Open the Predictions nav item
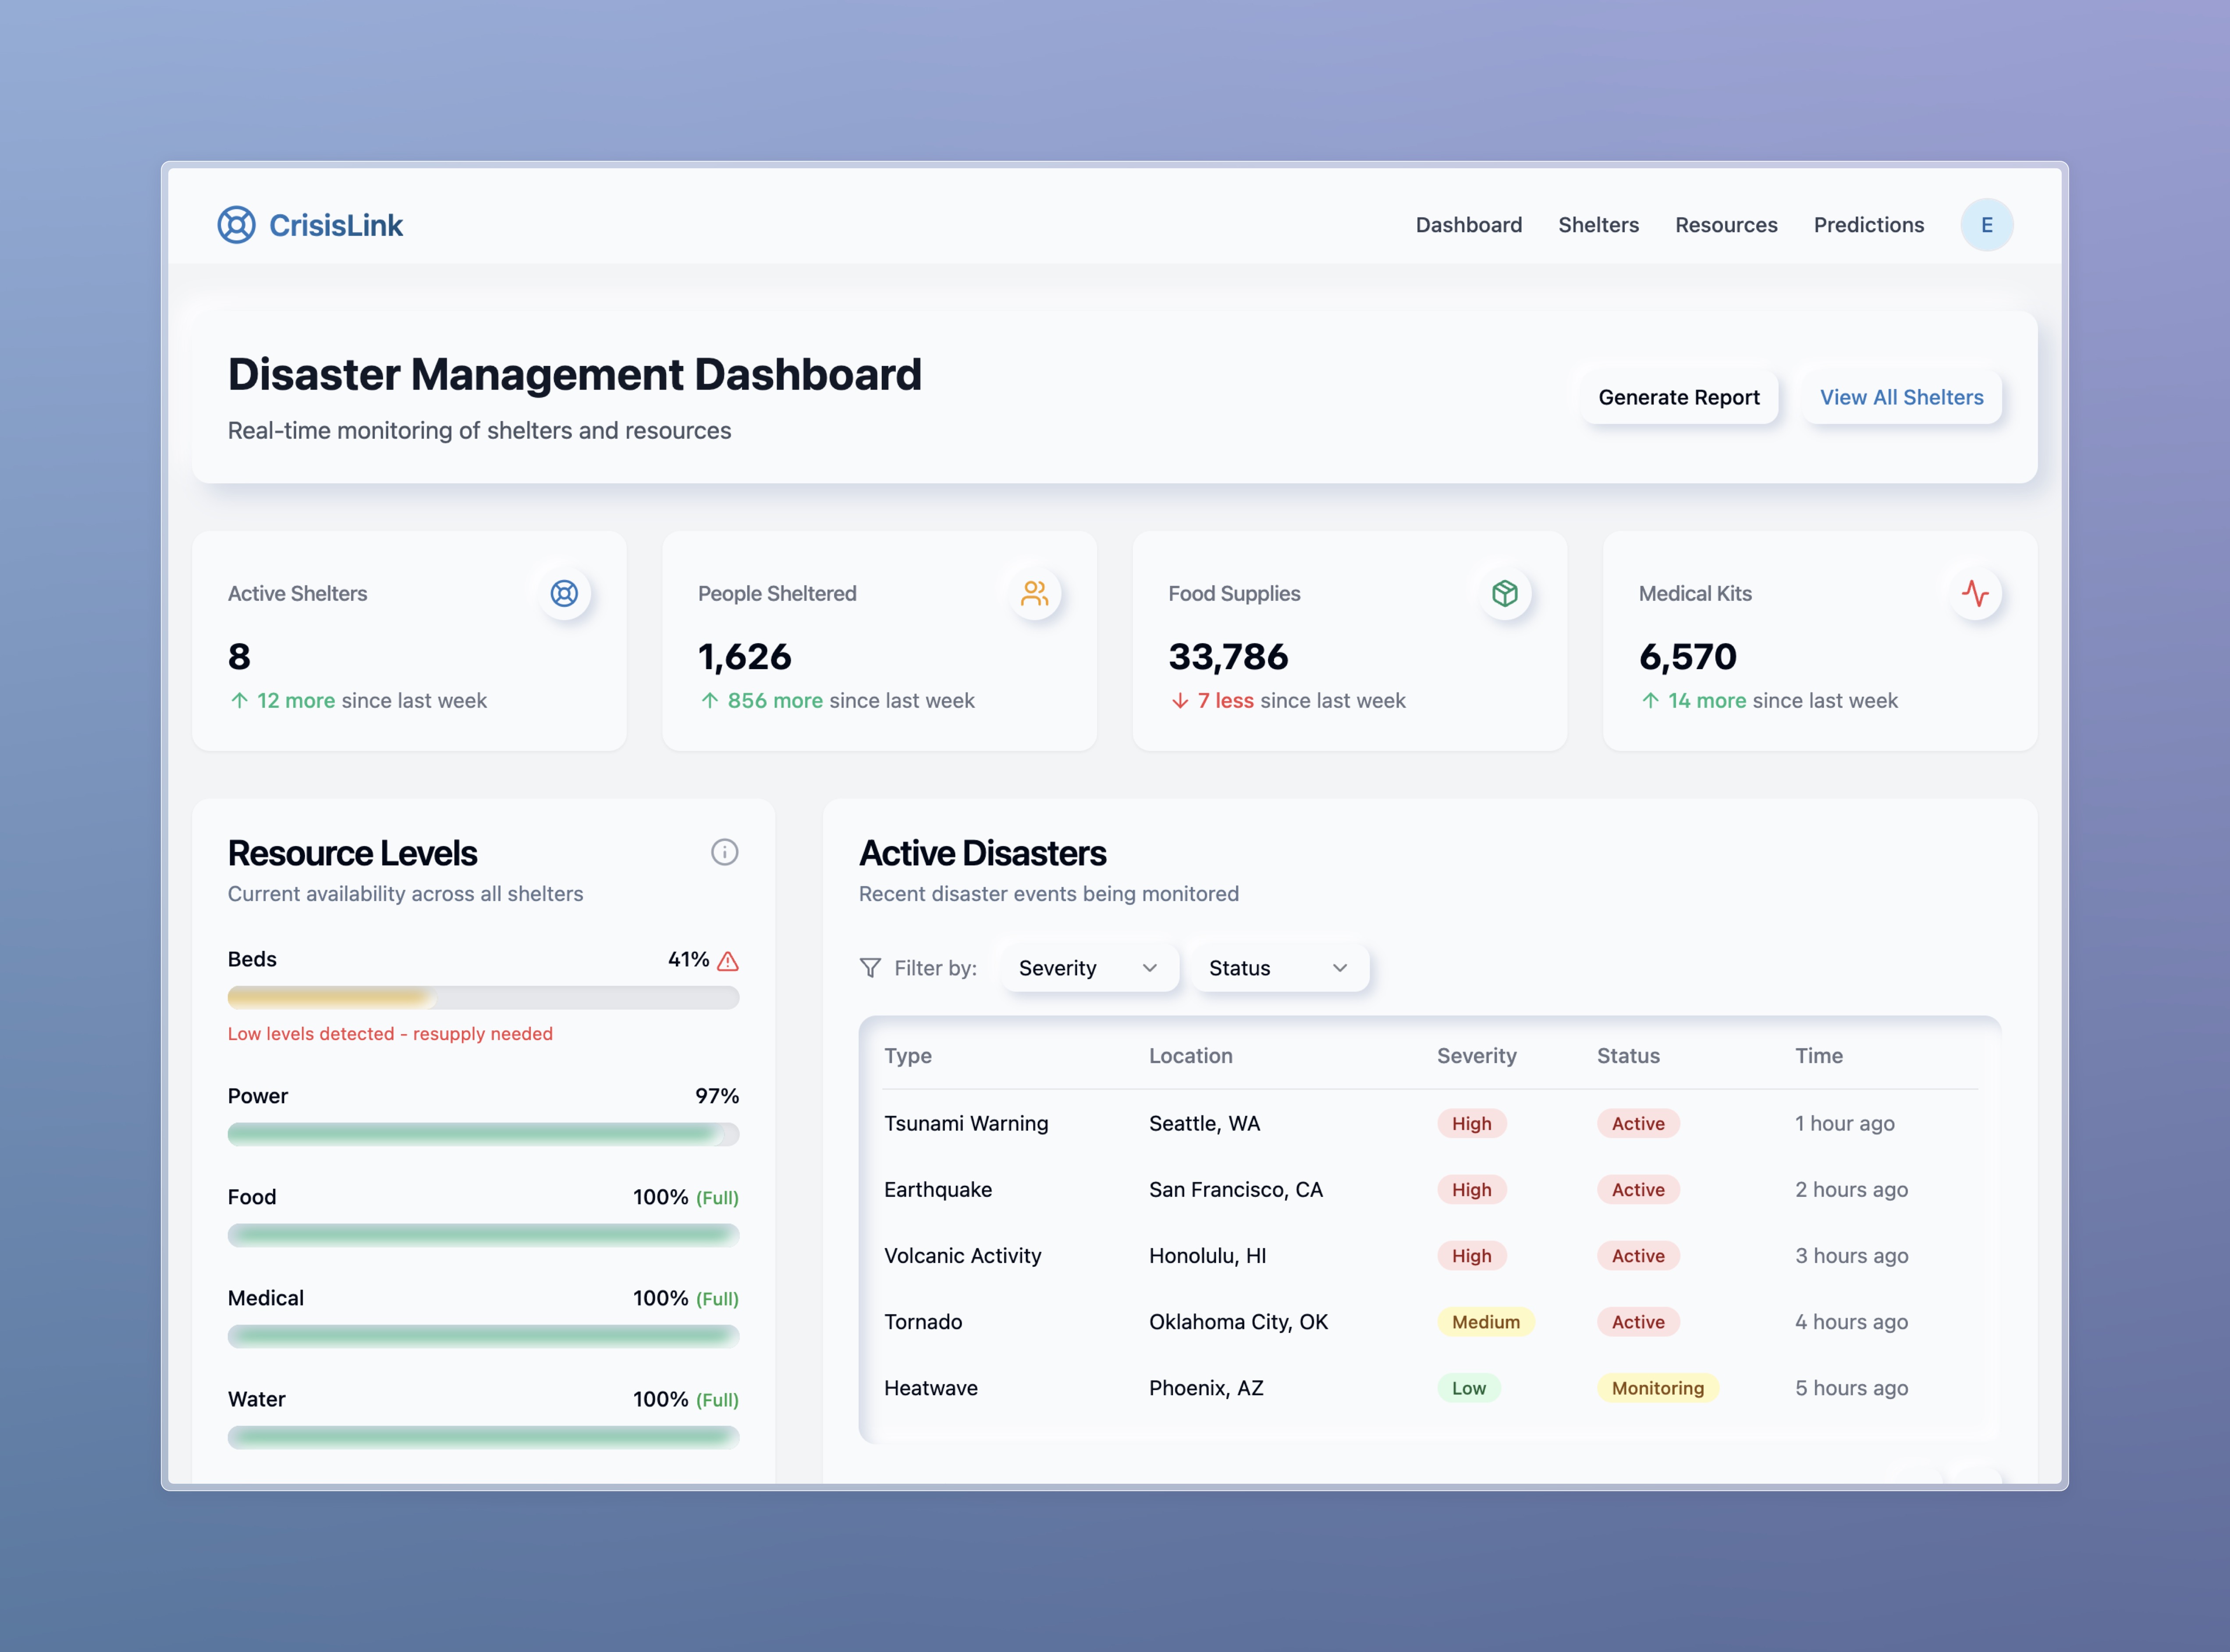The image size is (2230, 1652). click(x=1868, y=225)
